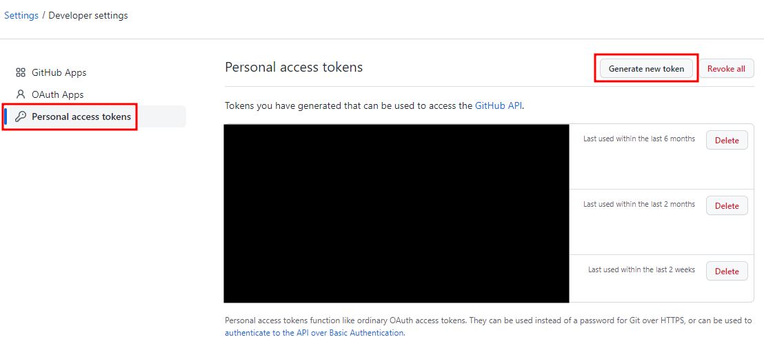Open the GitHub API link
This screenshot has width=764, height=337.
pos(499,105)
